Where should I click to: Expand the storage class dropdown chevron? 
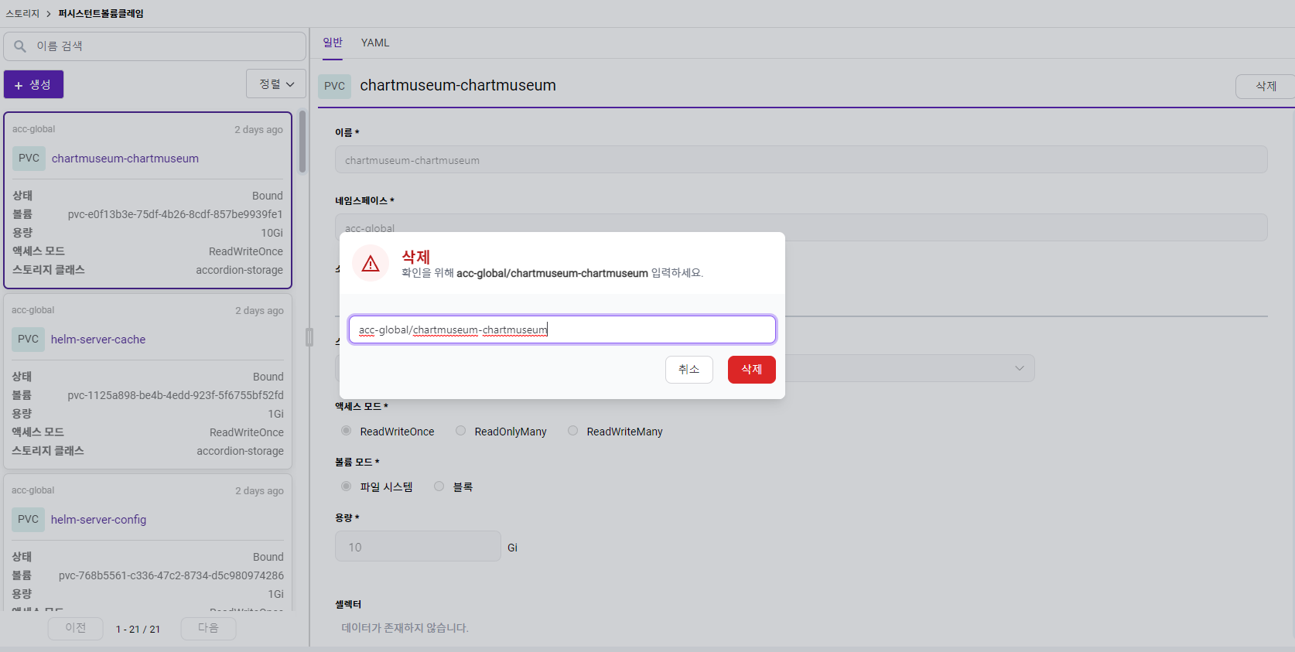(1020, 368)
